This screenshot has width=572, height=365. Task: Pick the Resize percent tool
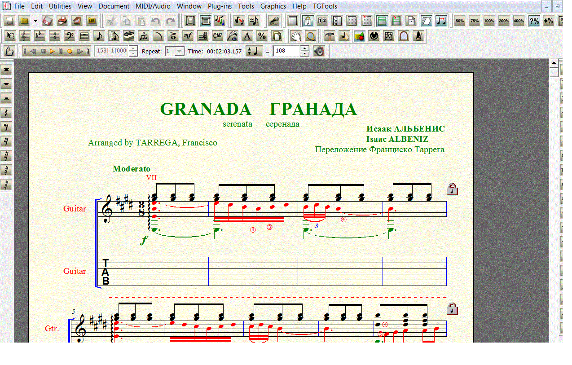[262, 36]
